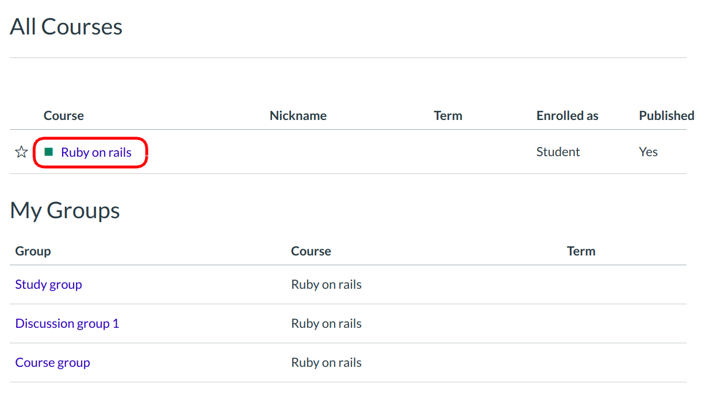Click the All Courses page heading

66,27
